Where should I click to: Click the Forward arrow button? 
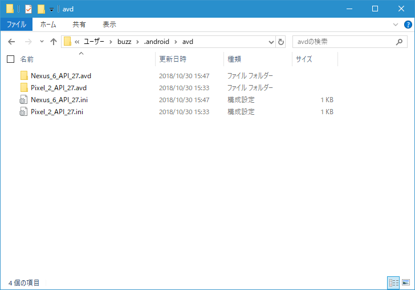(28, 42)
